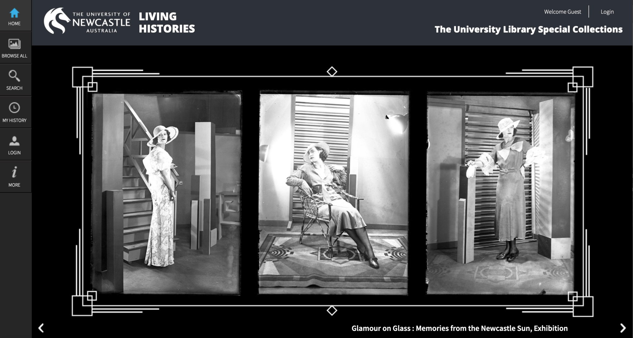The height and width of the screenshot is (338, 633).
Task: Select photo of woman by staircase
Action: 166,193
